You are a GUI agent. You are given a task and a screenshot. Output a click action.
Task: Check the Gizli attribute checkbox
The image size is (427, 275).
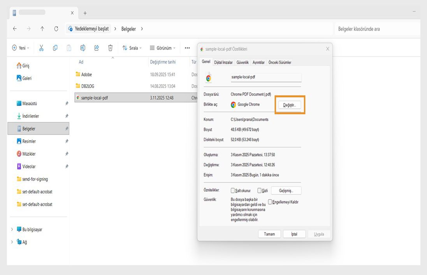pyautogui.click(x=260, y=190)
